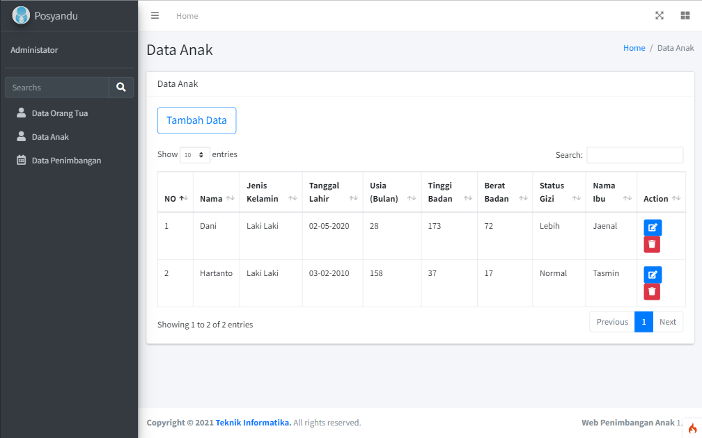The image size is (702, 438).
Task: Click the sidebar search magnifier button
Action: (121, 87)
